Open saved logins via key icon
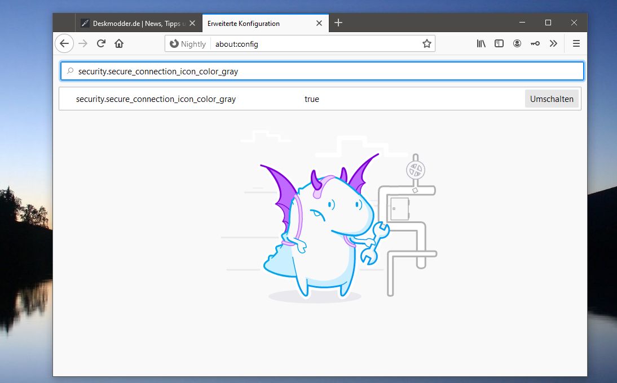617x383 pixels. tap(535, 43)
